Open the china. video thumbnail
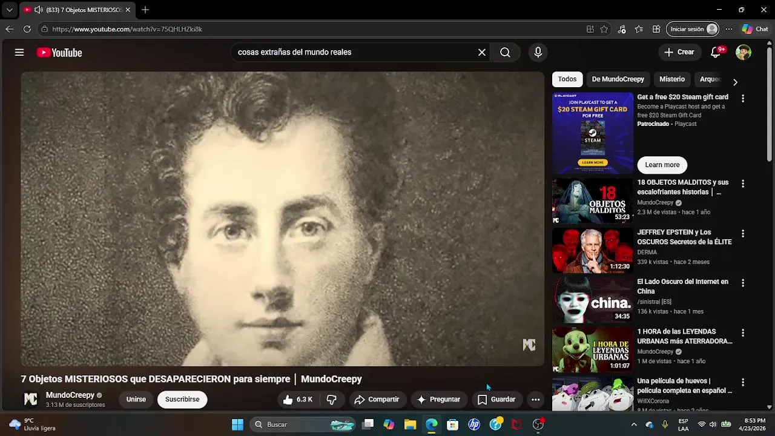 pos(593,300)
